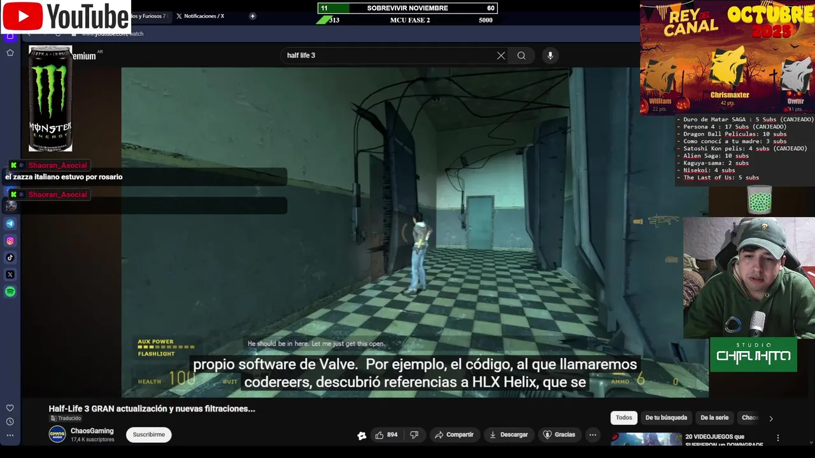Subscribe with the Suscribirme button
Viewport: 815px width, 458px height.
point(149,434)
